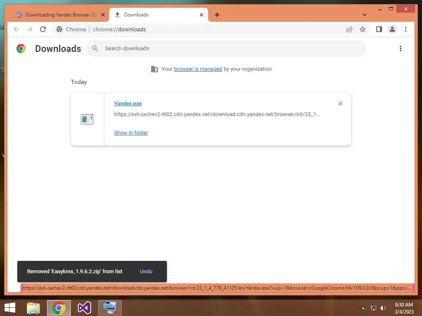422x316 pixels.
Task: Undo removal of Easykms_1.9.6.2.zip
Action: tap(146, 272)
